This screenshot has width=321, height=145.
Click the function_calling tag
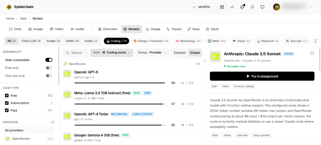click(x=244, y=86)
